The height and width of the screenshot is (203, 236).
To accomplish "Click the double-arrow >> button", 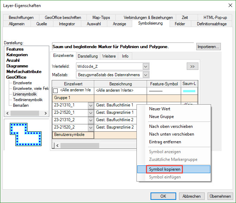I will pyautogui.click(x=192, y=66).
